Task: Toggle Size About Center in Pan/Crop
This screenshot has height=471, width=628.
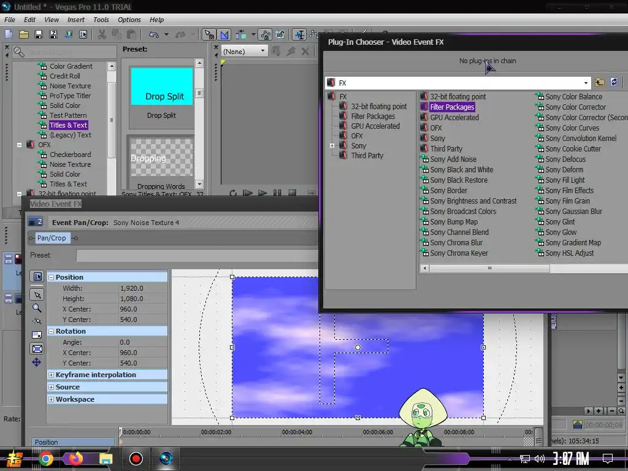Action: tap(37, 349)
